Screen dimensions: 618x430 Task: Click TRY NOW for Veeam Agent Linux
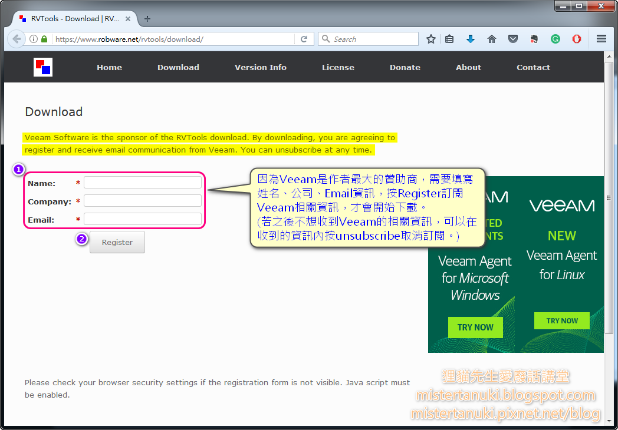561,321
